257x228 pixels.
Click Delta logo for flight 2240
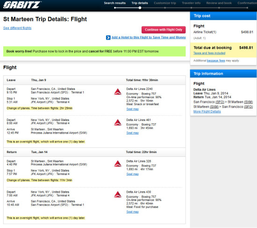(118, 92)
